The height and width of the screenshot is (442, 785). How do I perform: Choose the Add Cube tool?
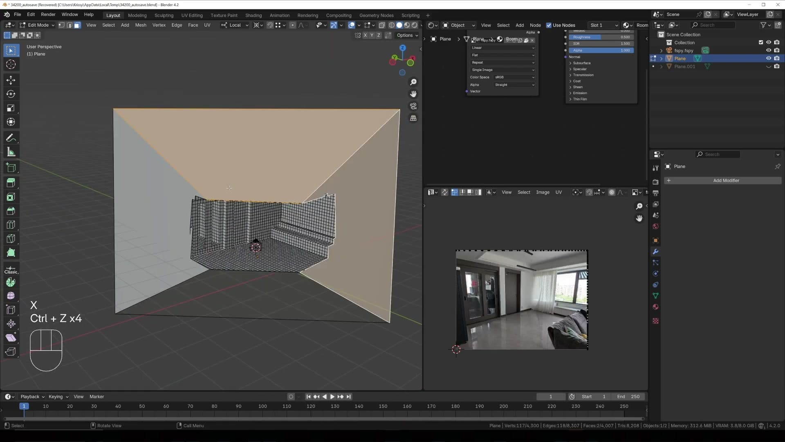click(11, 168)
